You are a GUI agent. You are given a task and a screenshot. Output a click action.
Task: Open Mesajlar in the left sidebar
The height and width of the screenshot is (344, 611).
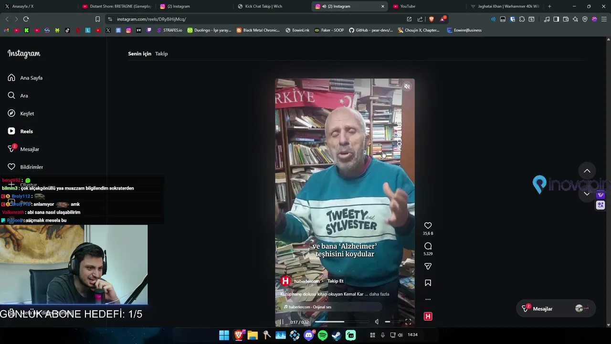click(23, 149)
